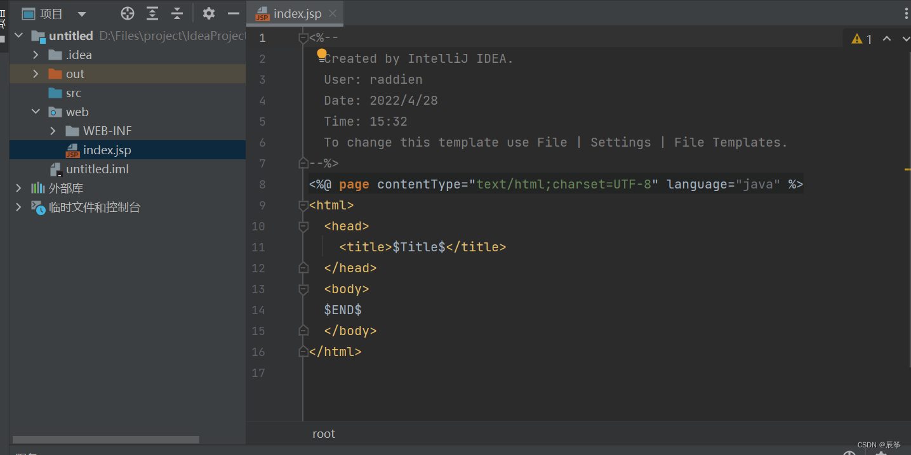This screenshot has width=911, height=455.
Task: Open project panel settings gear
Action: coord(209,13)
